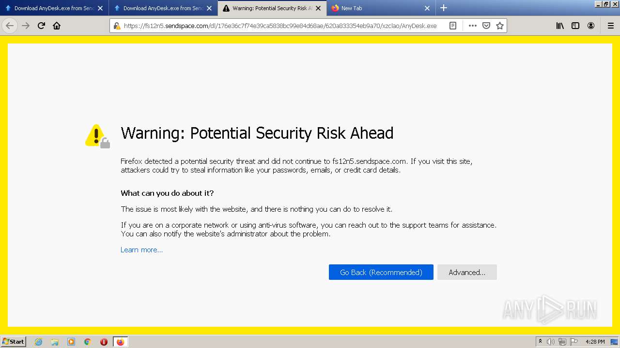Click the 4:28 PM clock
620x348 pixels.
click(595, 342)
